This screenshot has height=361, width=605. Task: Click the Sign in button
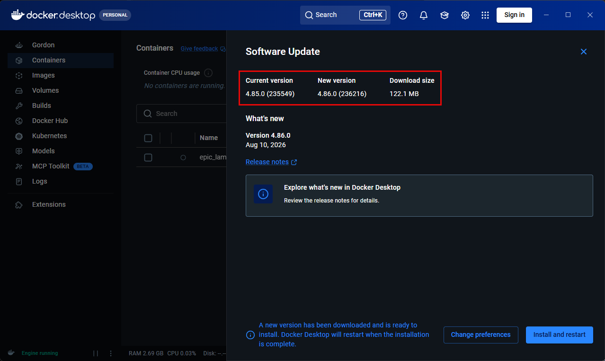pos(514,15)
